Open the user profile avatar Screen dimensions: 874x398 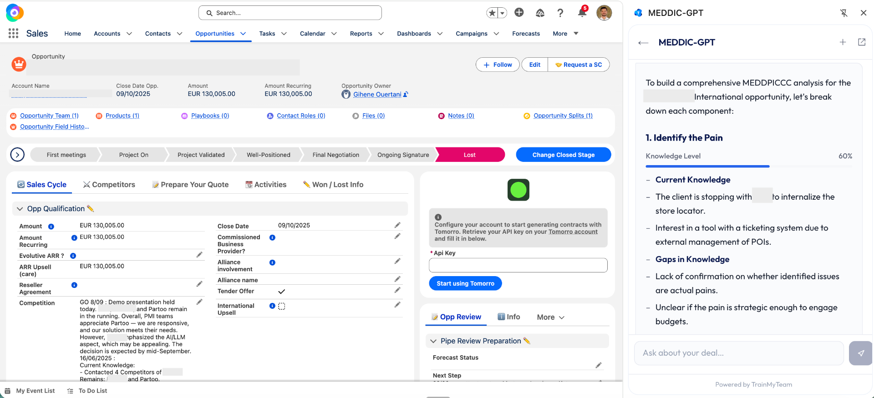(x=604, y=13)
